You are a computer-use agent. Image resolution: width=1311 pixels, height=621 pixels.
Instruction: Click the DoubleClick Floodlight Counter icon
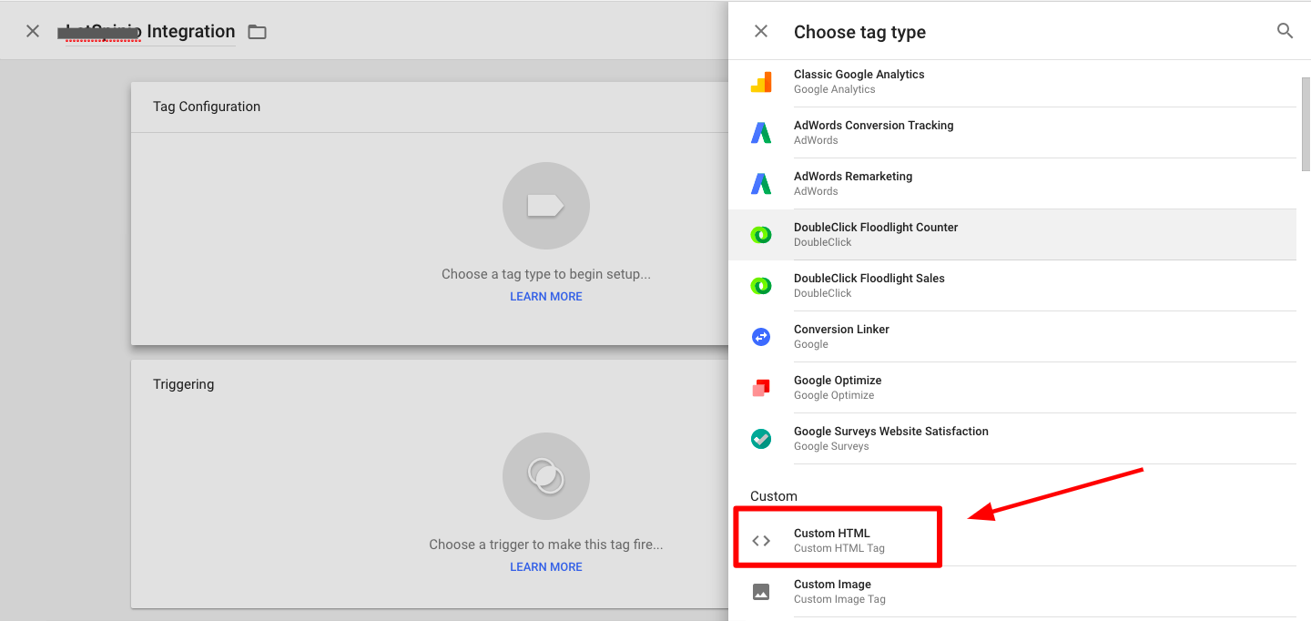tap(761, 235)
